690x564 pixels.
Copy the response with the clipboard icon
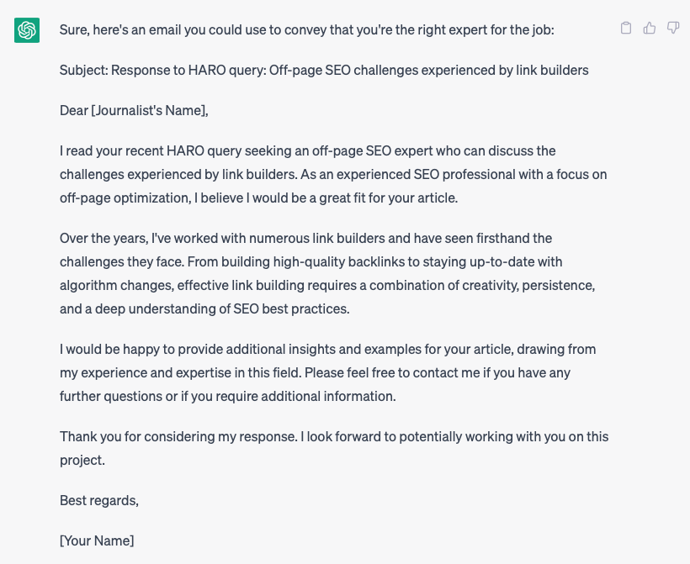click(x=626, y=28)
